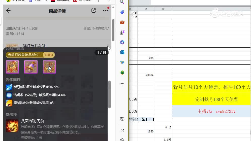The image size is (251, 141).
Task: Open the blue shopping tag sidebar icon
Action: pyautogui.click(x=122, y=12)
